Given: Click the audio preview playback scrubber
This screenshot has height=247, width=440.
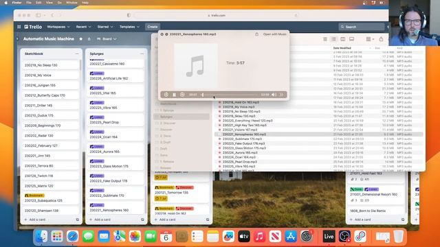Looking at the screenshot, I should pos(229,95).
